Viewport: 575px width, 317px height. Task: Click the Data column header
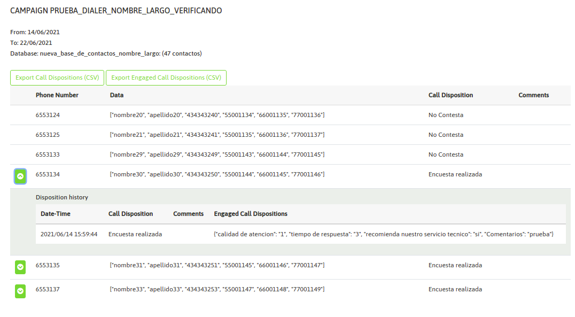point(116,95)
